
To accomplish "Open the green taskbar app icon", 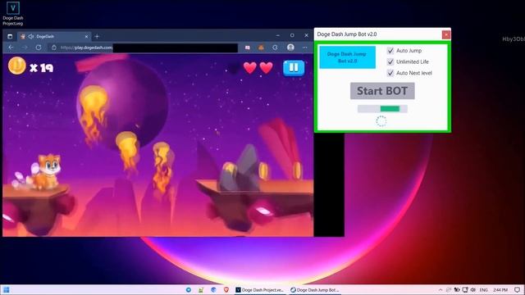I will [x=201, y=290].
